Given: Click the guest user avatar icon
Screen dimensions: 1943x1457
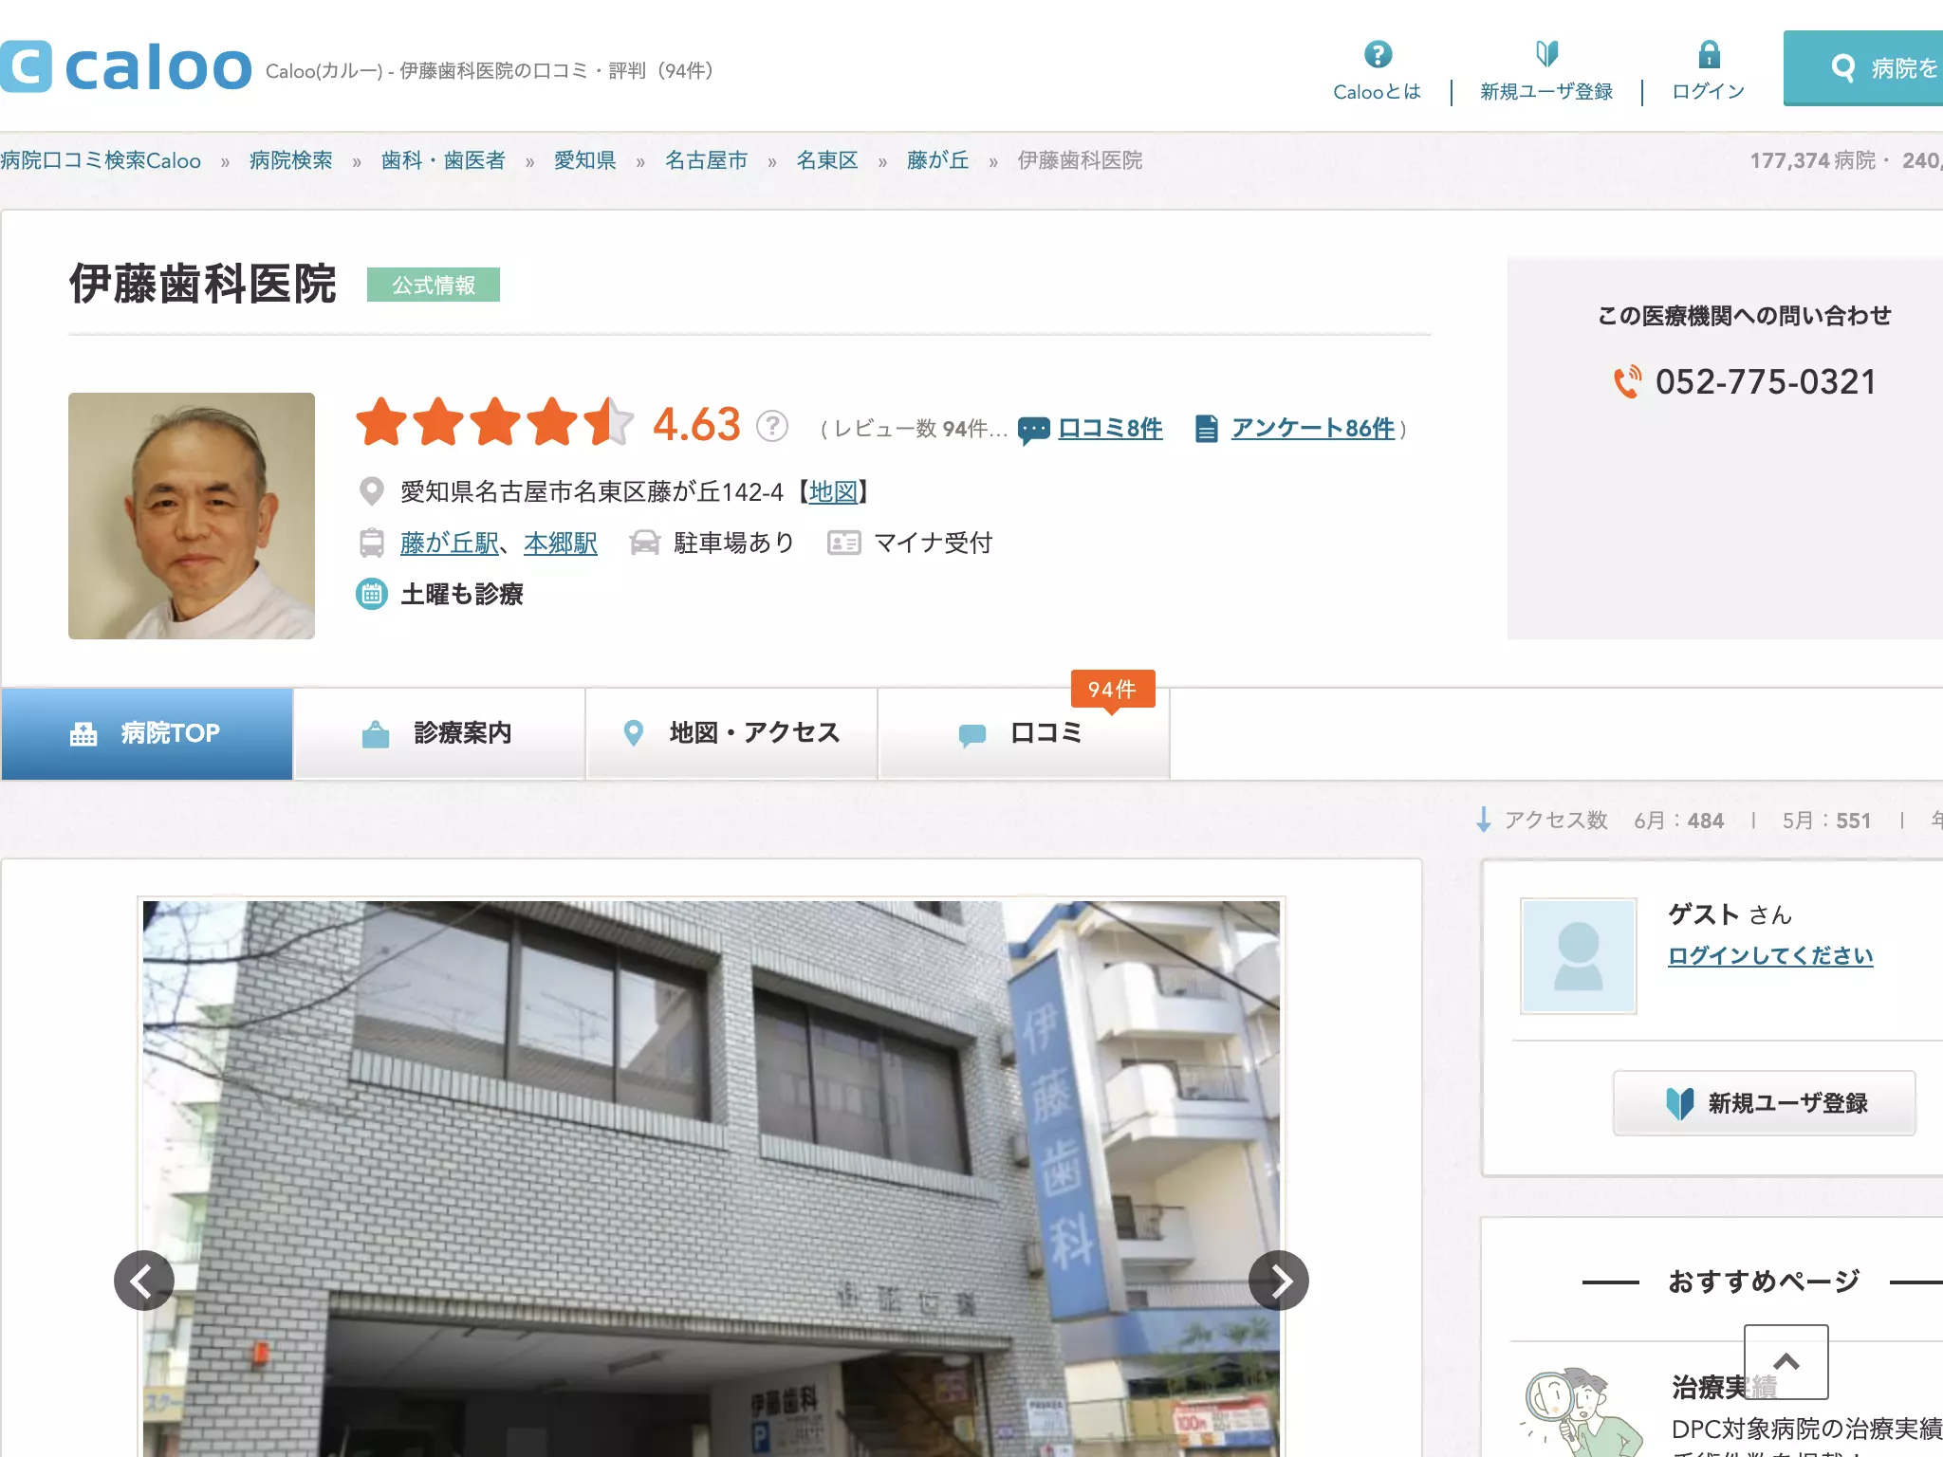Looking at the screenshot, I should (1579, 956).
